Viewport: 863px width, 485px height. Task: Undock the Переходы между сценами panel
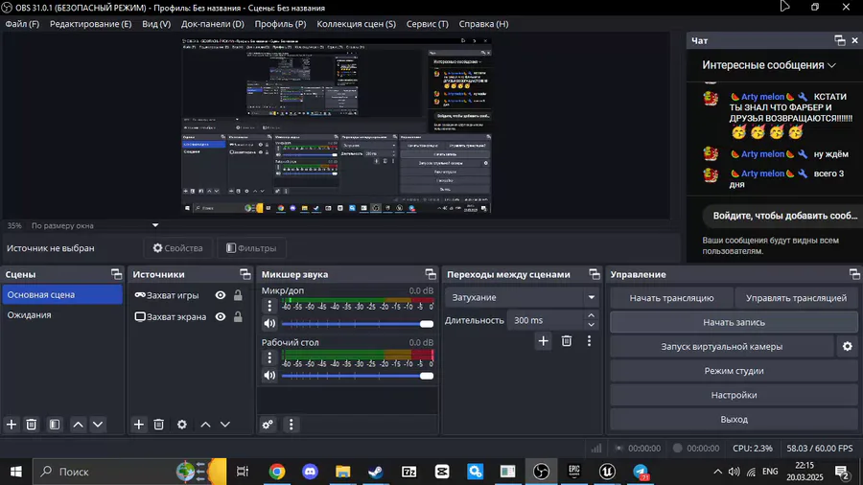(x=595, y=274)
